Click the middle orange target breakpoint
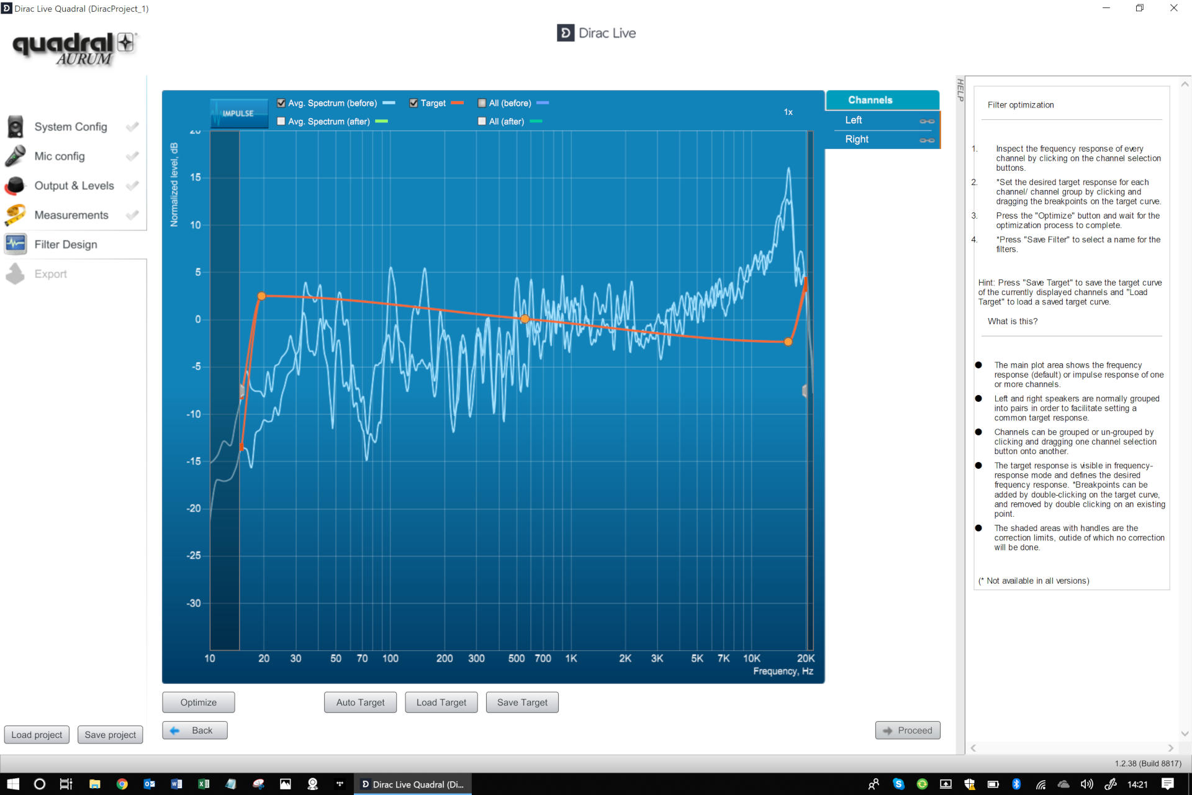This screenshot has height=795, width=1192. 525,319
